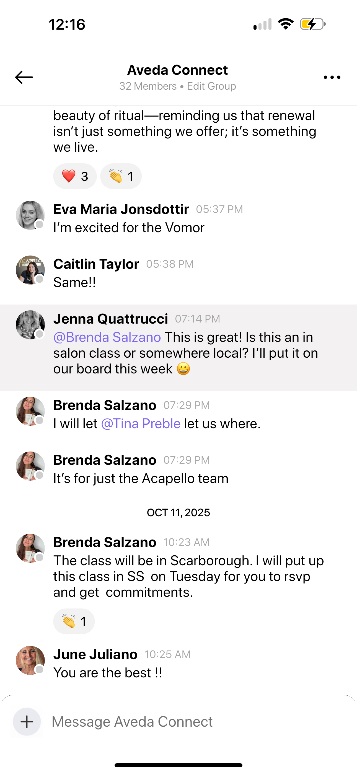Open Eva Maria Jonsdottir's avatar

30,215
